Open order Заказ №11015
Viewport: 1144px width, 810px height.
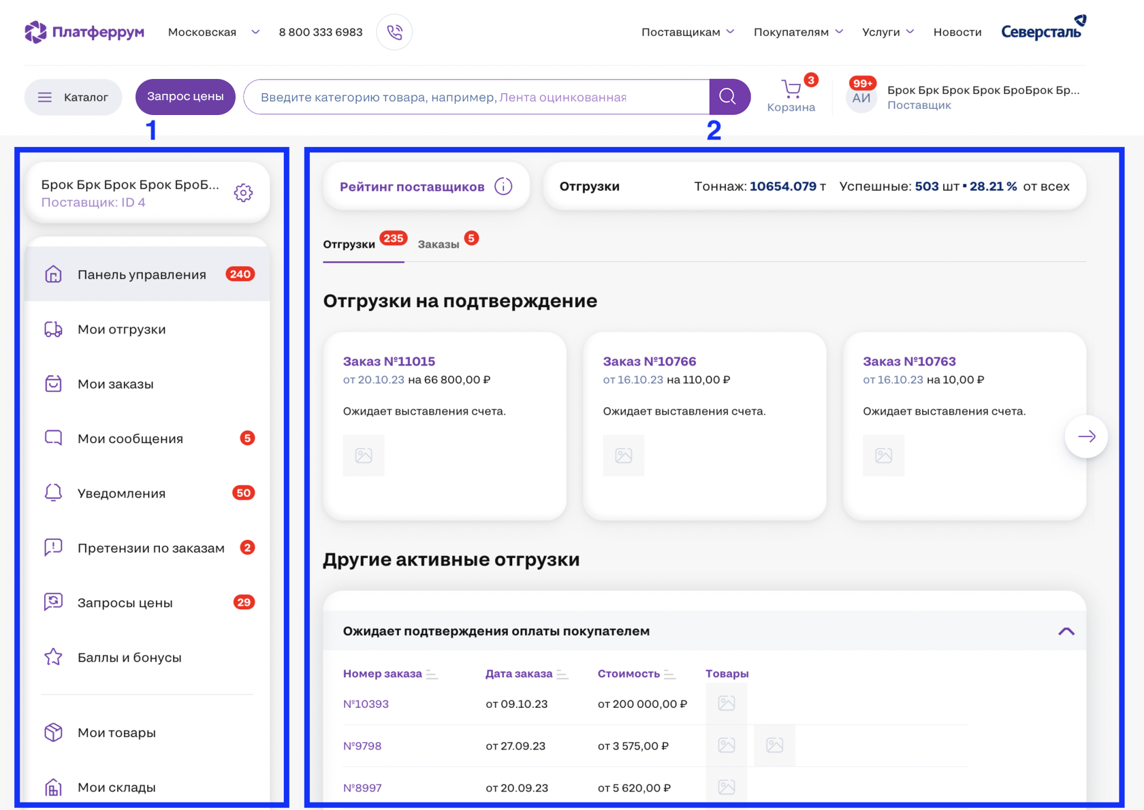pyautogui.click(x=389, y=361)
